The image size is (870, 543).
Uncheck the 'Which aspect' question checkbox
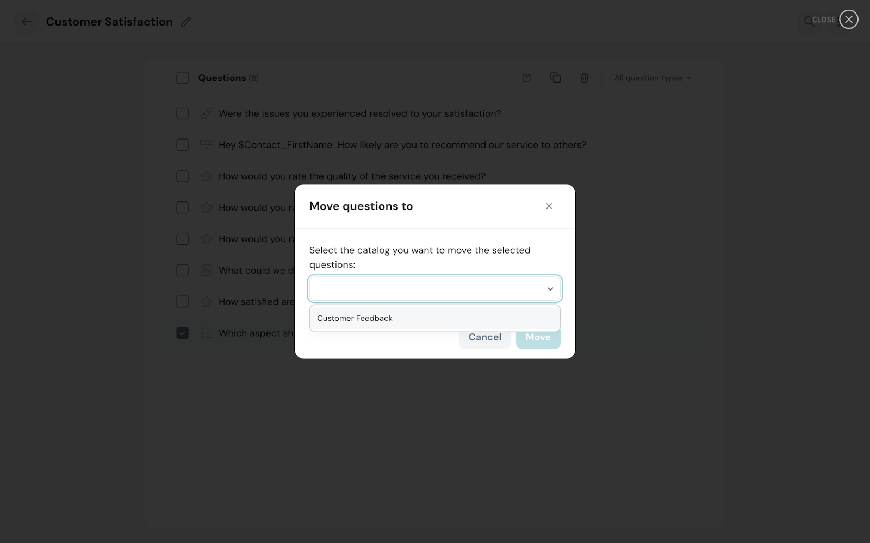[183, 333]
